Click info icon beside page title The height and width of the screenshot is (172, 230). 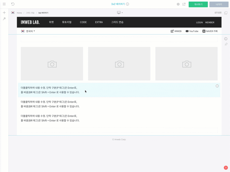[128, 4]
